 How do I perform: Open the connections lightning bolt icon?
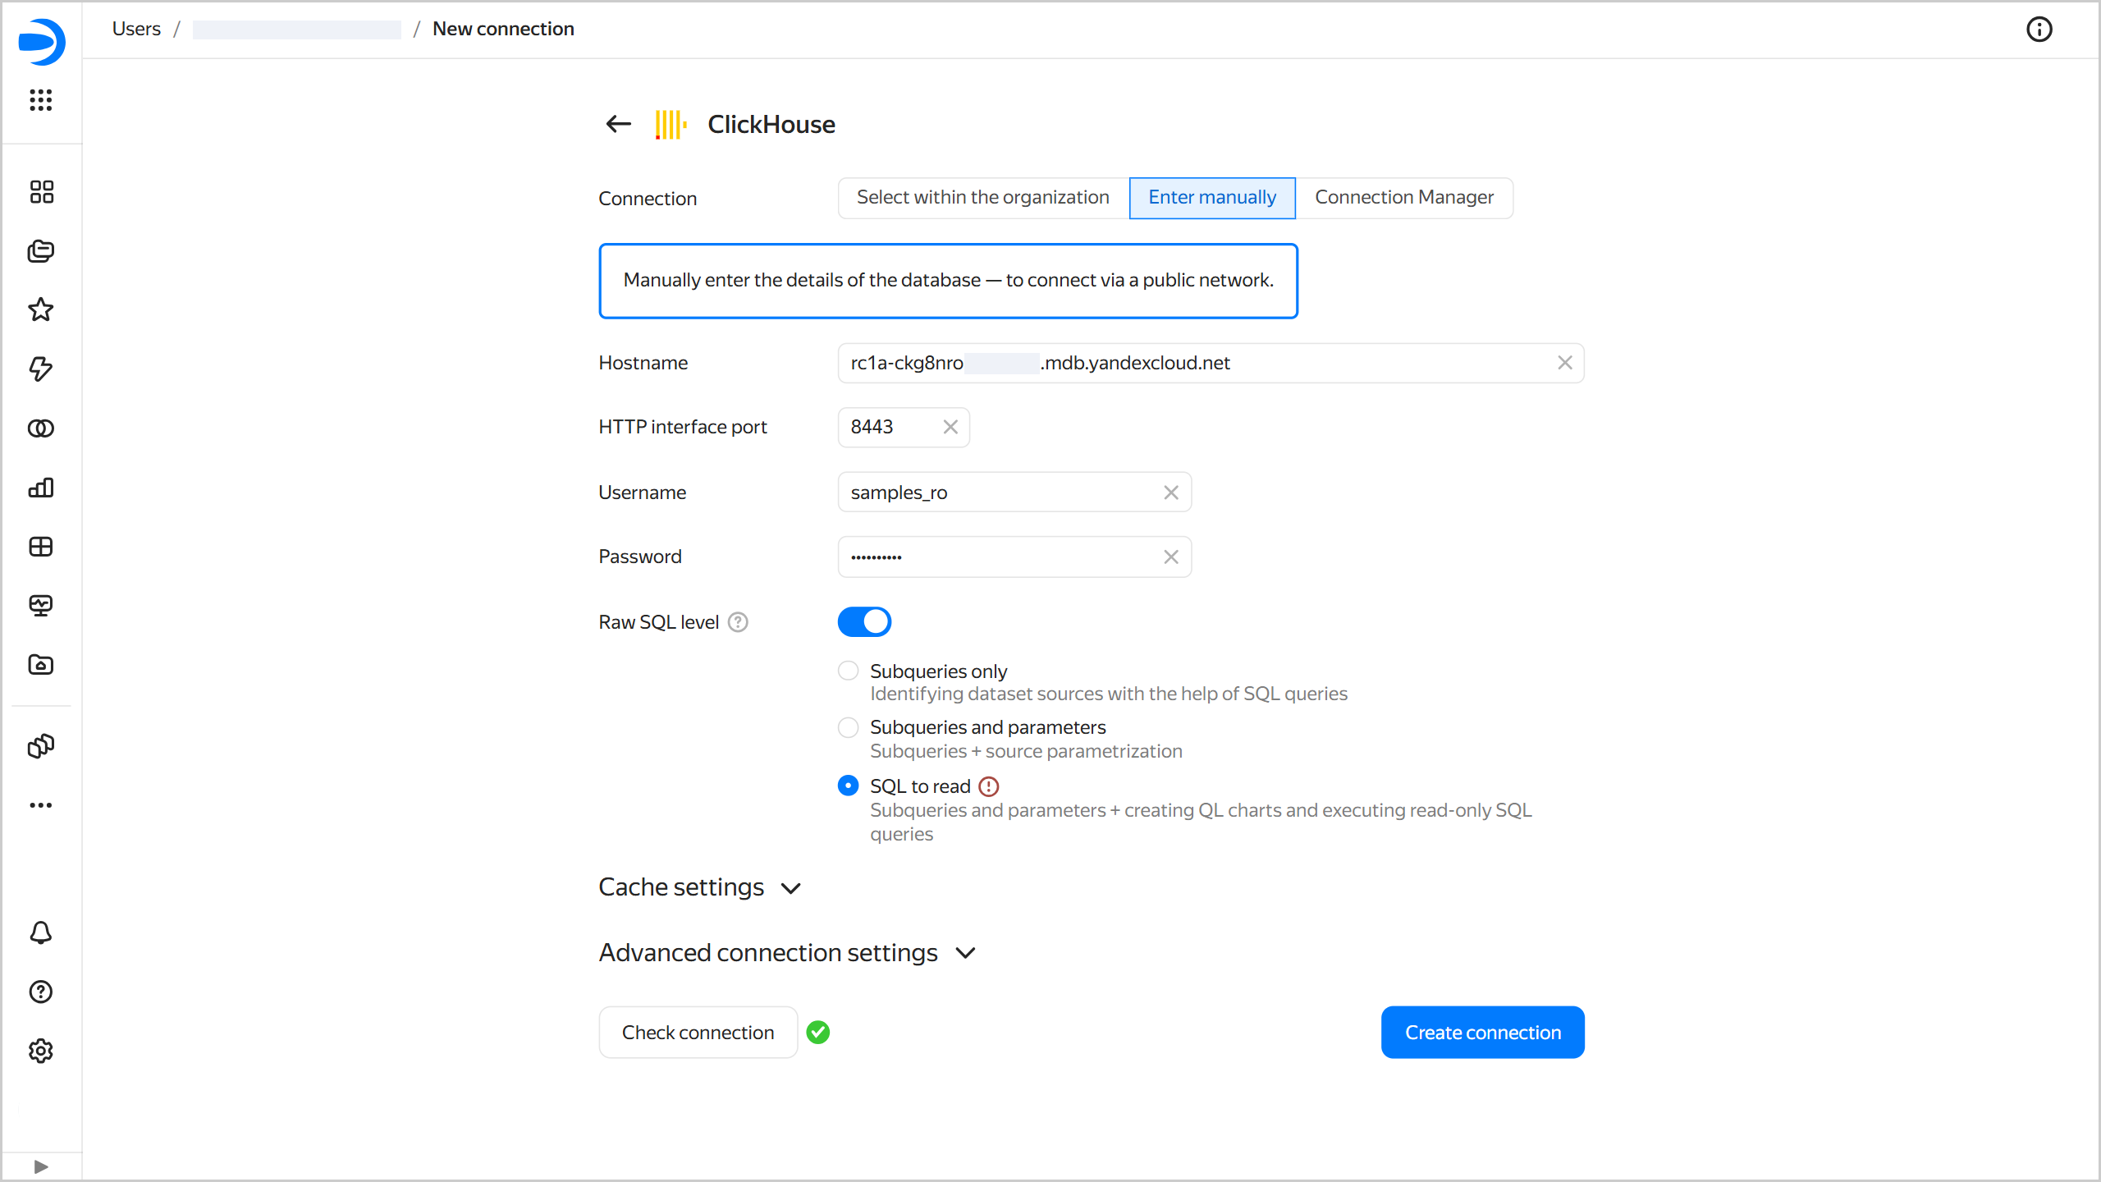[41, 369]
